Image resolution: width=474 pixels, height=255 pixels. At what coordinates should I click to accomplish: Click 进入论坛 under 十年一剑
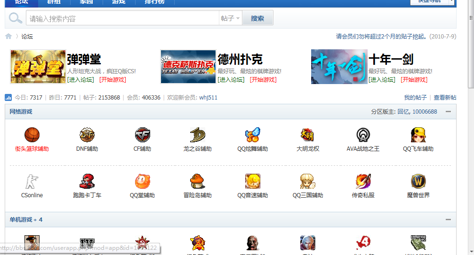tap(382, 79)
